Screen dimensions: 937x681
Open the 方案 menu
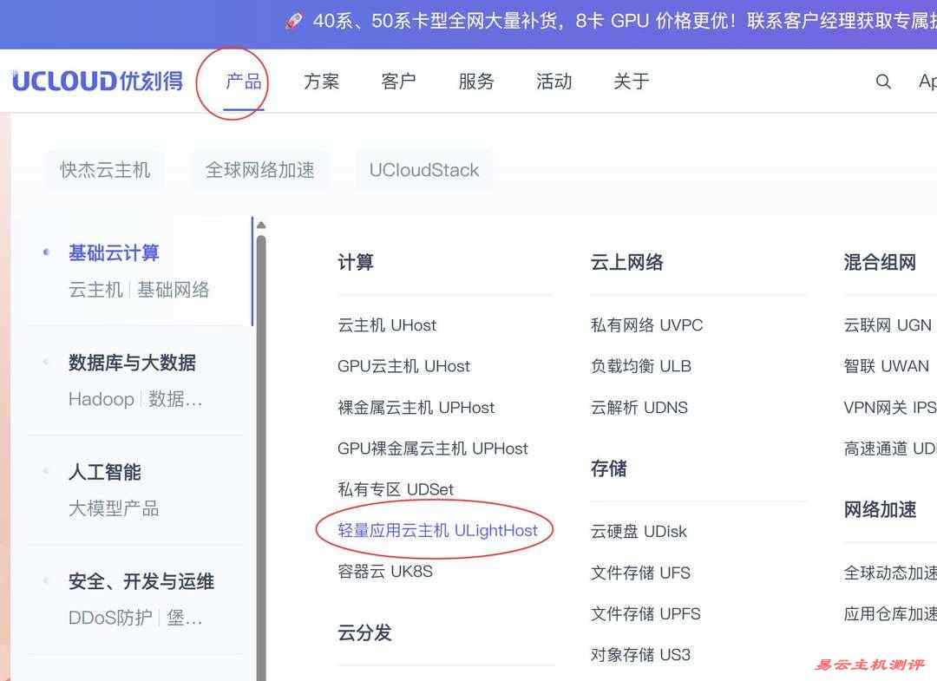click(x=321, y=81)
